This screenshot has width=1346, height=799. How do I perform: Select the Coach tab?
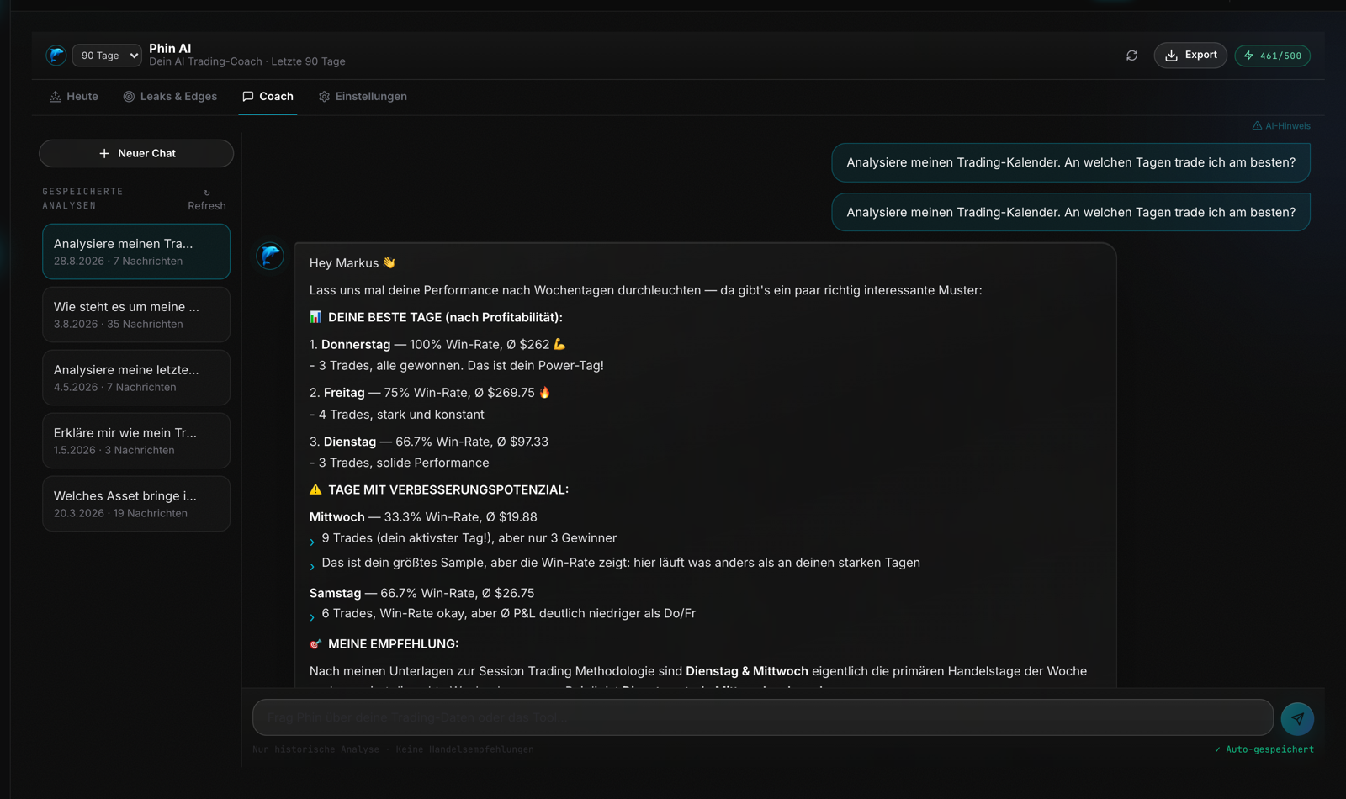point(268,97)
